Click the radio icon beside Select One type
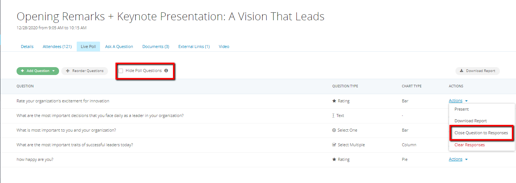The height and width of the screenshot is (183, 516). [x=334, y=130]
